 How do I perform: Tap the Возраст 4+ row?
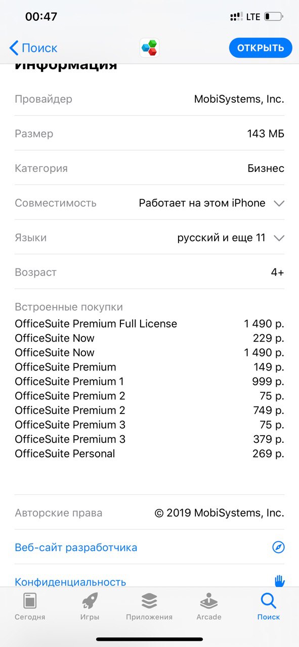149,272
